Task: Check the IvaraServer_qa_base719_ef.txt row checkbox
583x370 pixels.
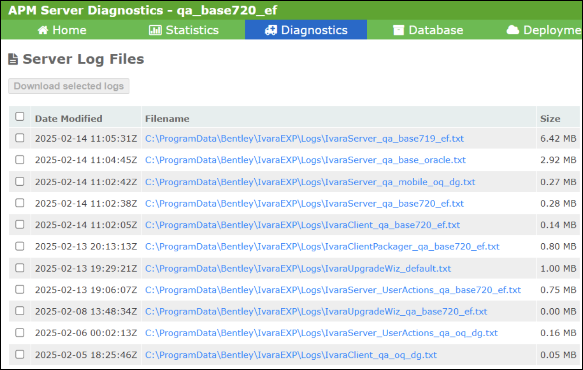Action: click(x=20, y=138)
